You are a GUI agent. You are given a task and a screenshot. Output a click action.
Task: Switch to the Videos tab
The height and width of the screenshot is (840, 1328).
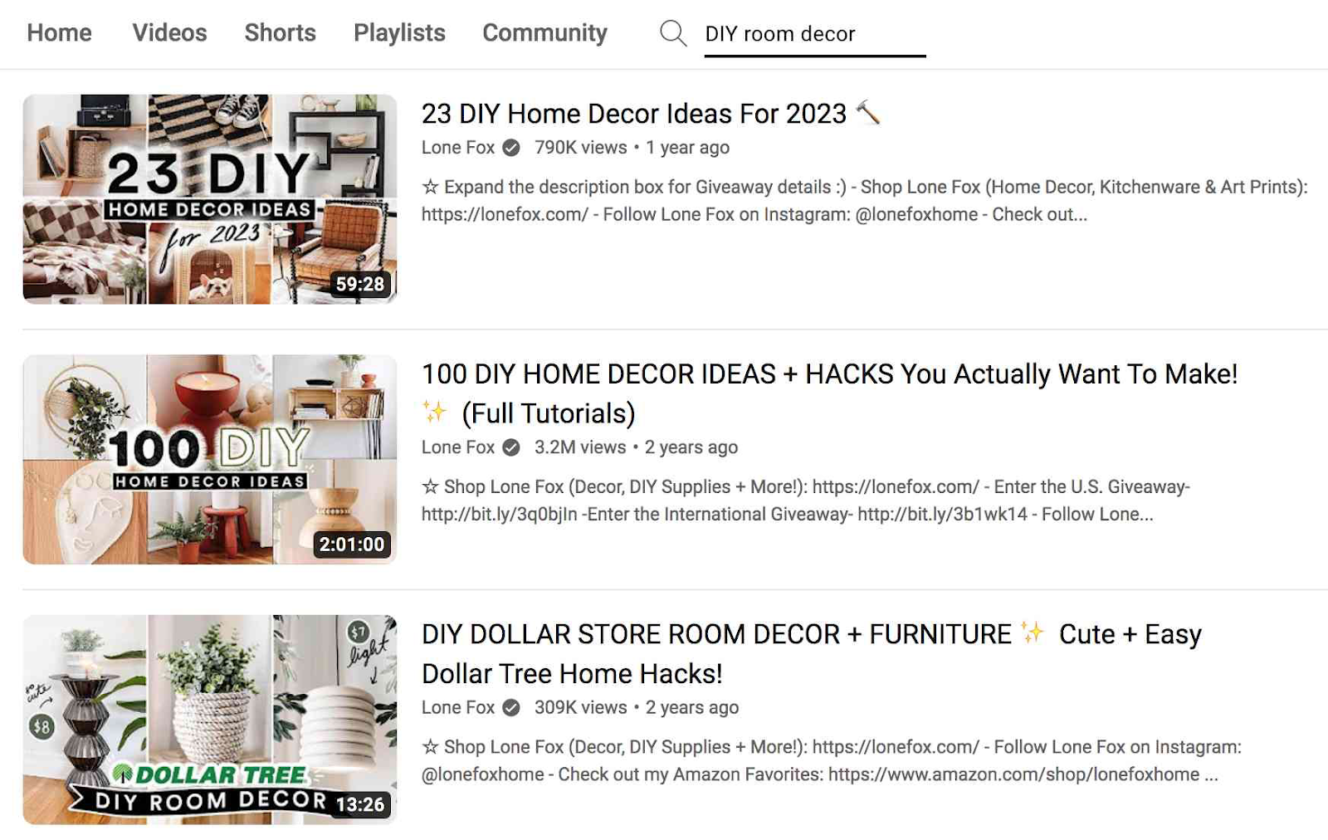click(168, 32)
